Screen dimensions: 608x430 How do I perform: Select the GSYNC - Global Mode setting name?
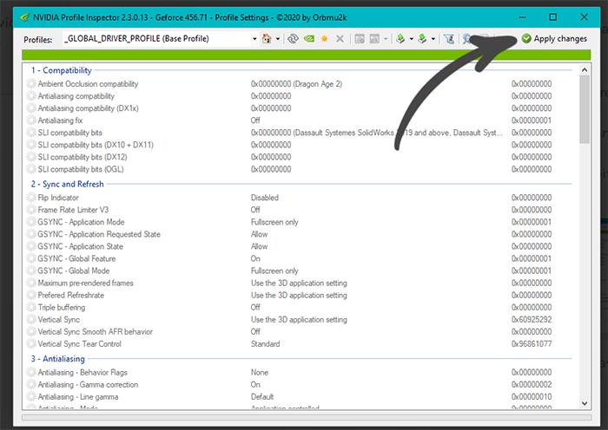click(74, 270)
